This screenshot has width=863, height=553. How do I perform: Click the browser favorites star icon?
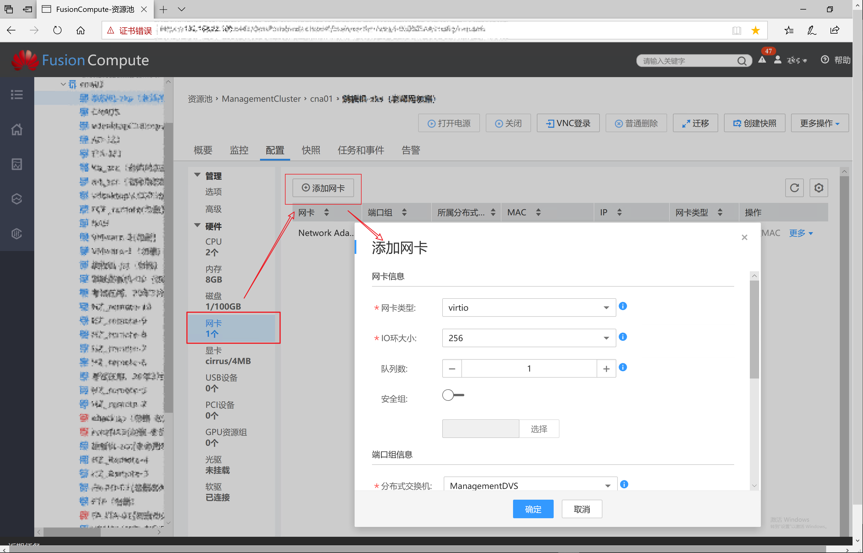tap(756, 30)
